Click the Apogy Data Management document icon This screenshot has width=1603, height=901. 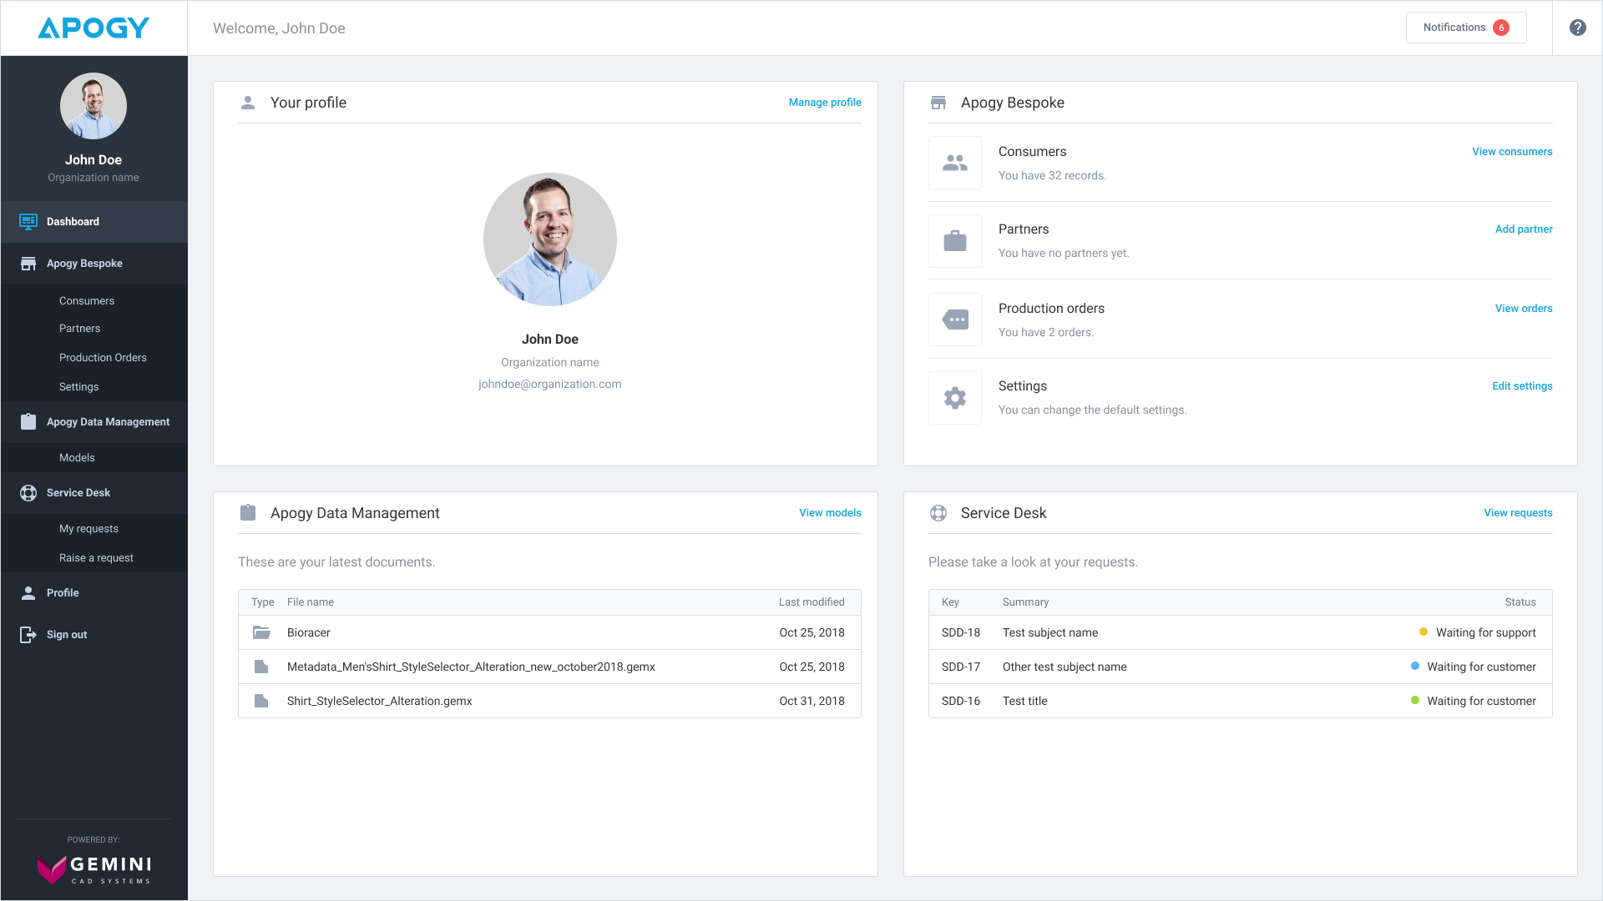pos(248,512)
